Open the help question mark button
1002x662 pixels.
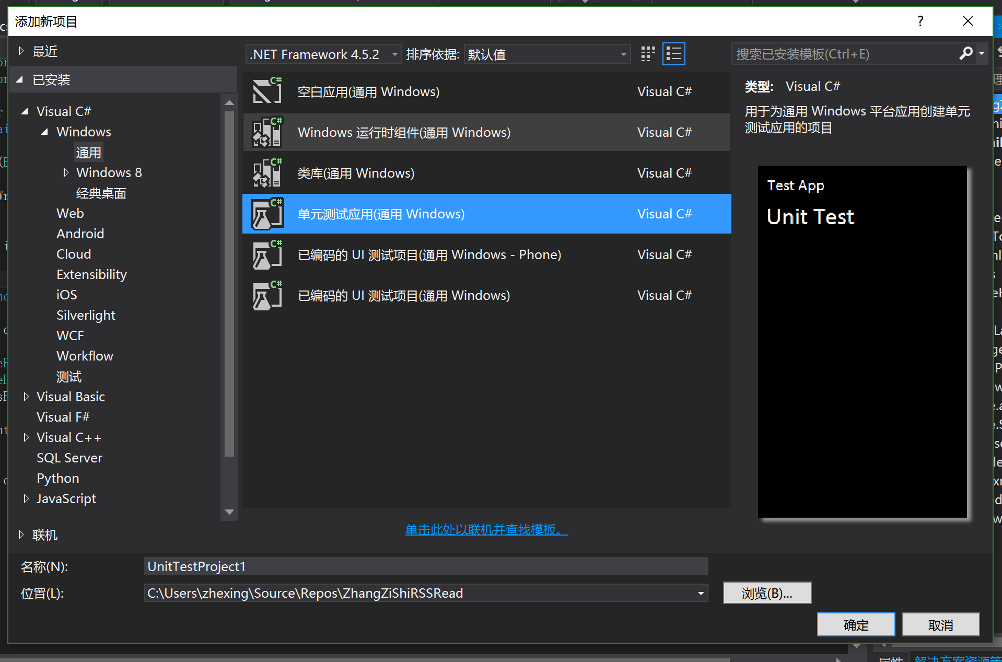[921, 21]
